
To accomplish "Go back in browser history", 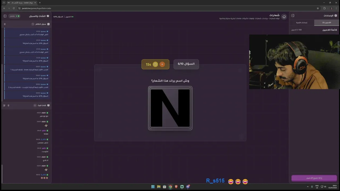I will [x=4, y=8].
